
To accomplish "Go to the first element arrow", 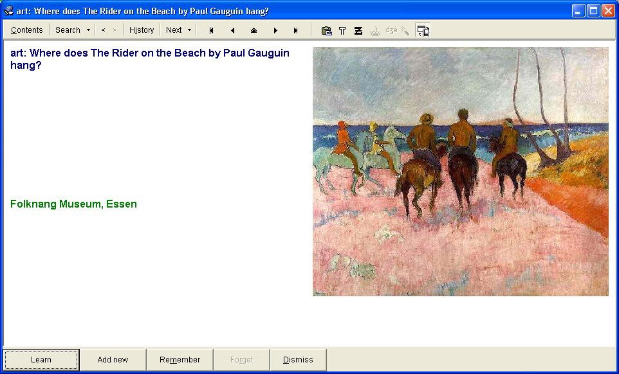I will pyautogui.click(x=211, y=30).
